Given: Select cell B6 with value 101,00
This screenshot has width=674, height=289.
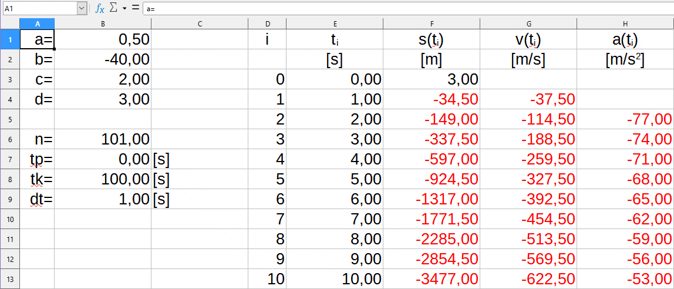Looking at the screenshot, I should 103,139.
